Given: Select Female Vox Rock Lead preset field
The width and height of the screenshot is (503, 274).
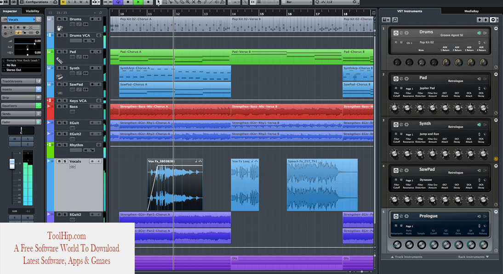Looking at the screenshot, I should (22, 60).
